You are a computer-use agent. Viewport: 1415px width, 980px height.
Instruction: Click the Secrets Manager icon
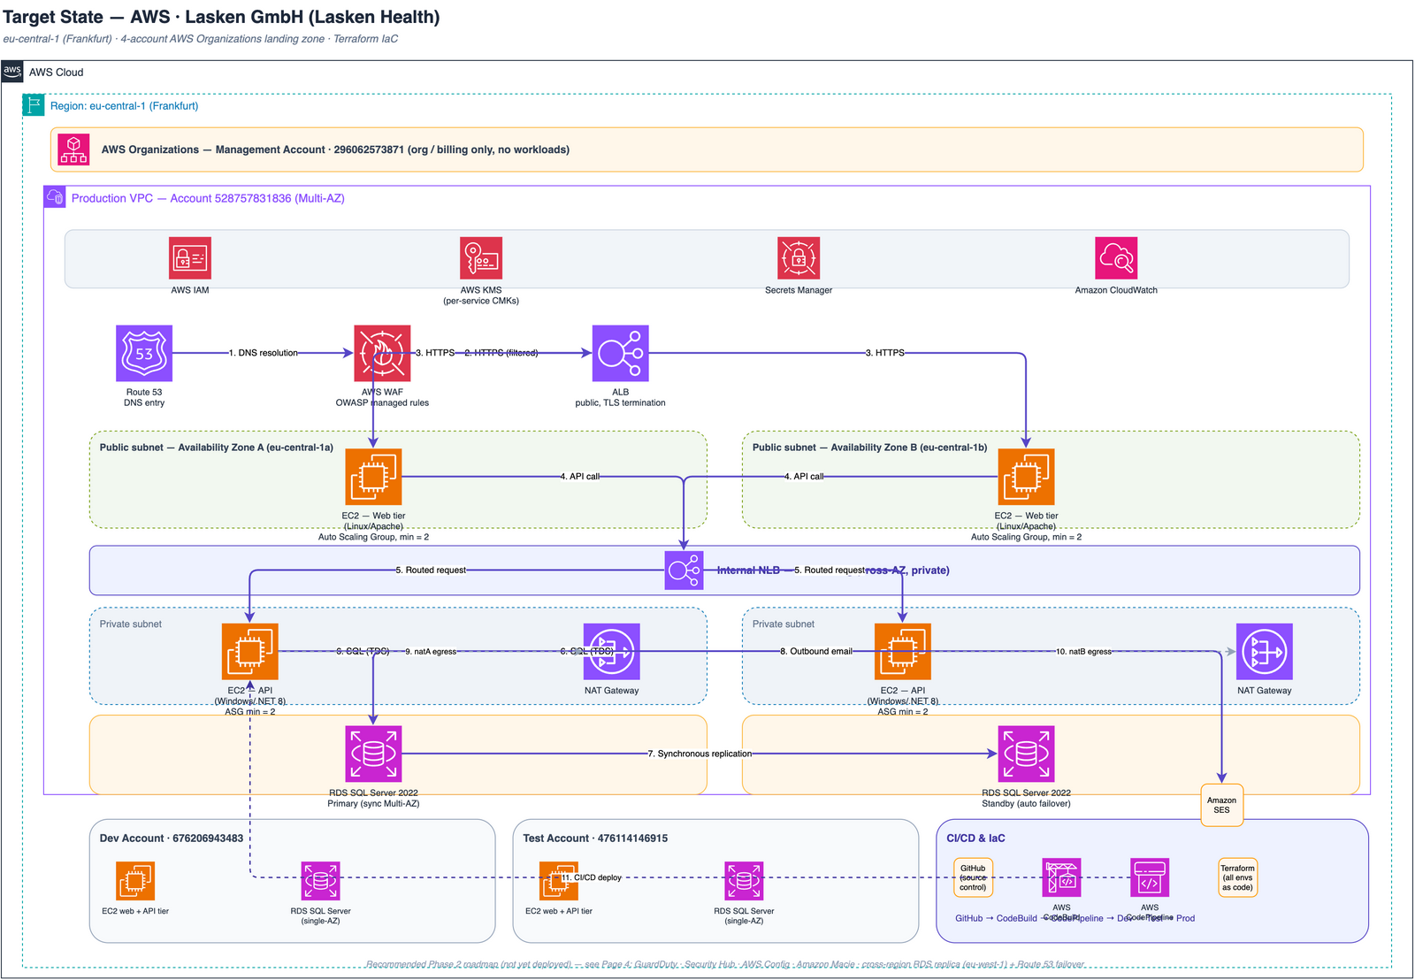tap(799, 258)
